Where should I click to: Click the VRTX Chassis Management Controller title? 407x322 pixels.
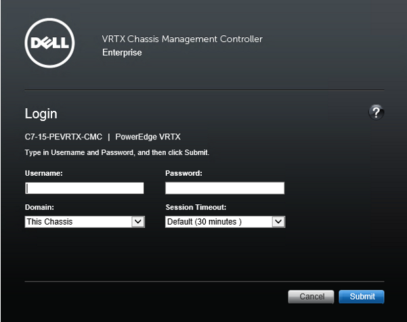click(181, 39)
